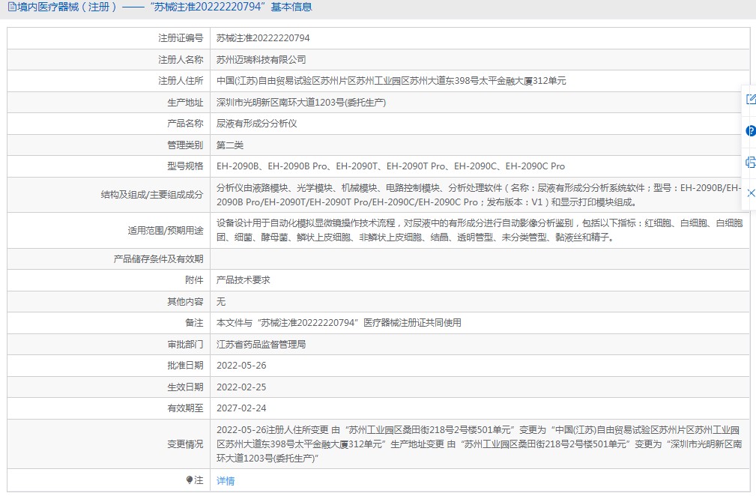Image resolution: width=756 pixels, height=496 pixels.
Task: Click the model specification EH-2090B list
Action: (390, 166)
